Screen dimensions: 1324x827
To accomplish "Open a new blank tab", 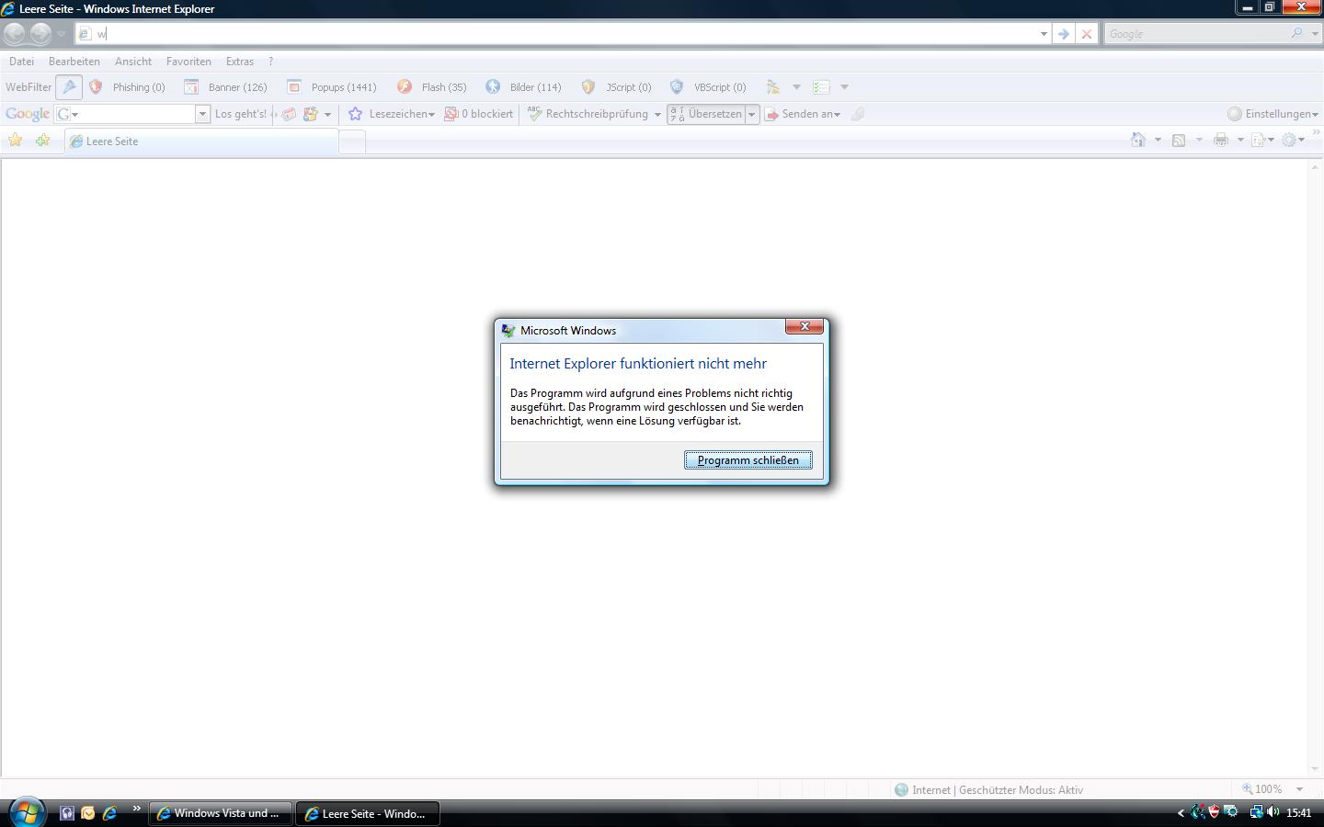I will point(352,142).
